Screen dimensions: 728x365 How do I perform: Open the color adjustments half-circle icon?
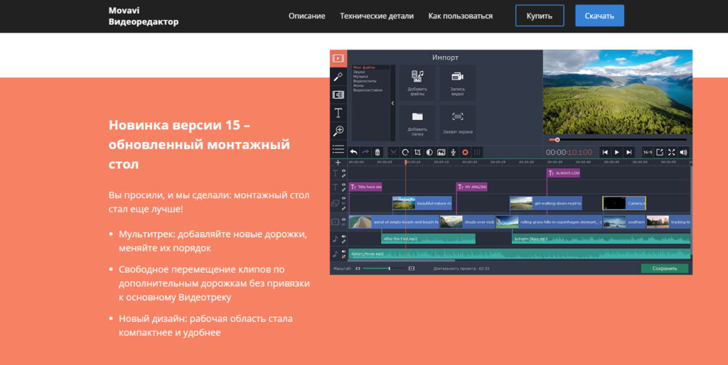(429, 152)
